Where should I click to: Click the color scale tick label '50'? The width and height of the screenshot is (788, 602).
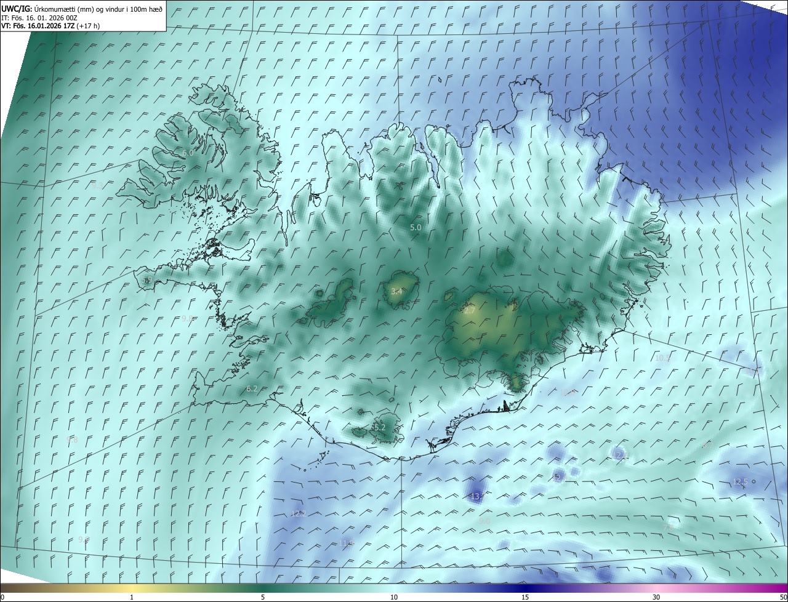[783, 597]
